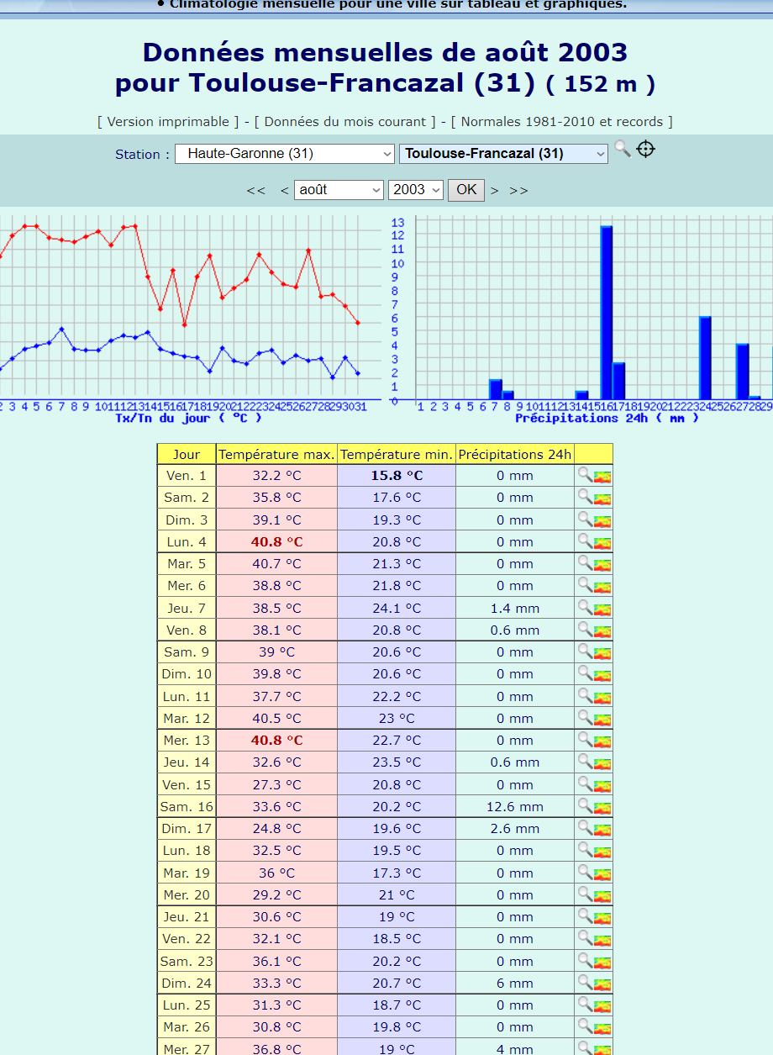This screenshot has width=773, height=1055.
Task: Click the map icon in Mer. 13 row
Action: point(602,741)
